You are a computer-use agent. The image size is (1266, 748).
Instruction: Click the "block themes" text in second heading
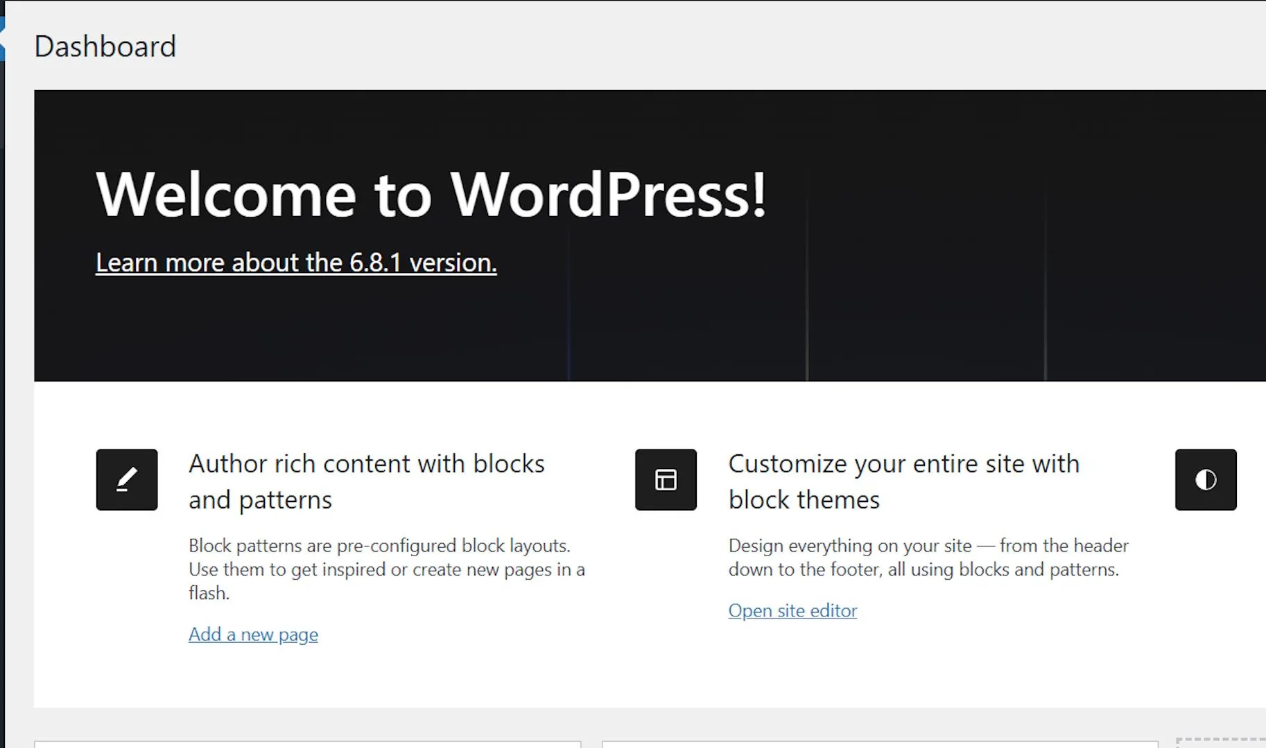tap(804, 500)
